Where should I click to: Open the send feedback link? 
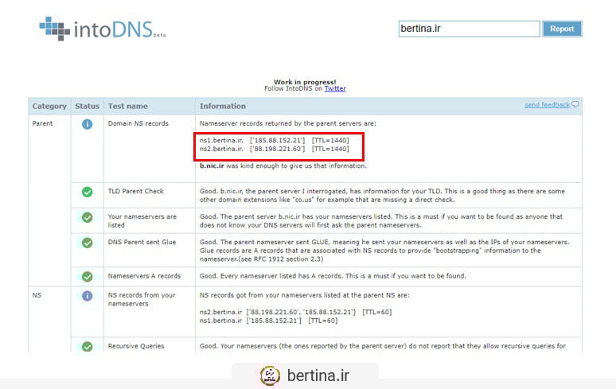547,105
